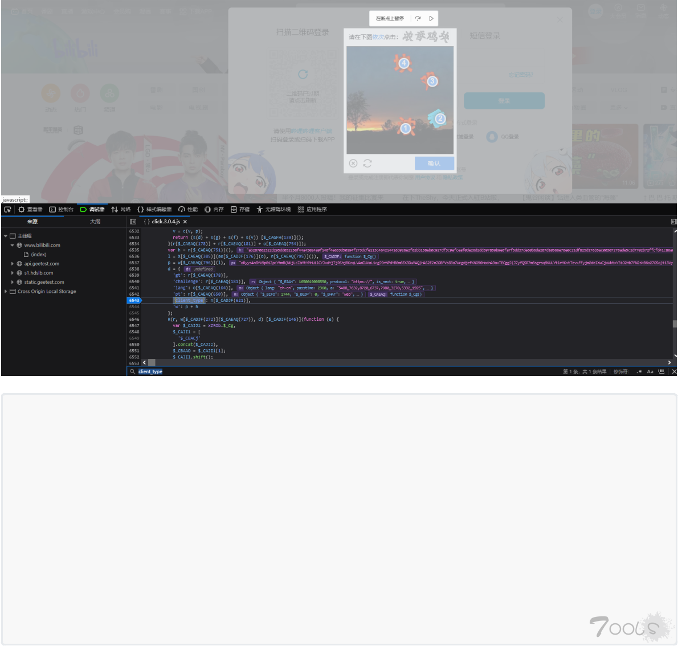Screen dimensions: 678x646
Task: Click the search magnifier icon in editor
Action: tap(132, 371)
